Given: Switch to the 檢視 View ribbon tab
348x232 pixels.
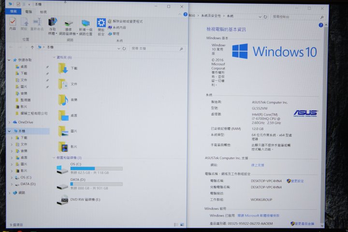Looking at the screenshot, I should tap(43, 12).
